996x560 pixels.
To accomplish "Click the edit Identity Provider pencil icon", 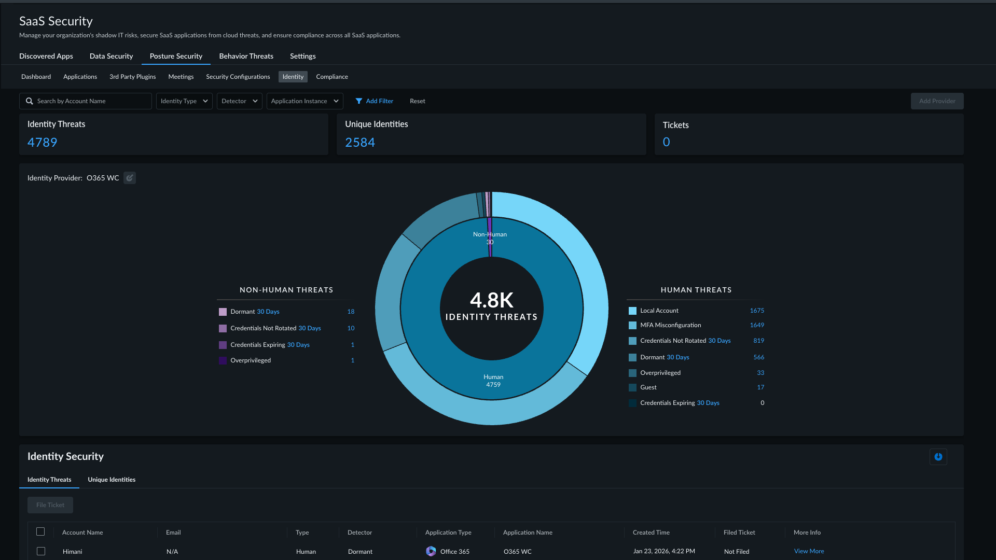I will click(x=130, y=178).
